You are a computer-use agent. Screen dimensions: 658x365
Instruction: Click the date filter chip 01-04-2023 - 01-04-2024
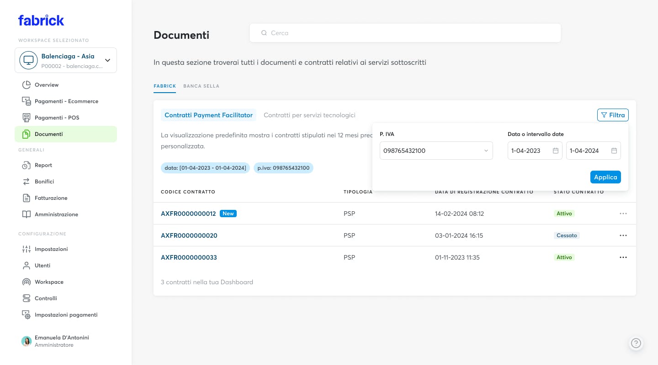tap(205, 168)
